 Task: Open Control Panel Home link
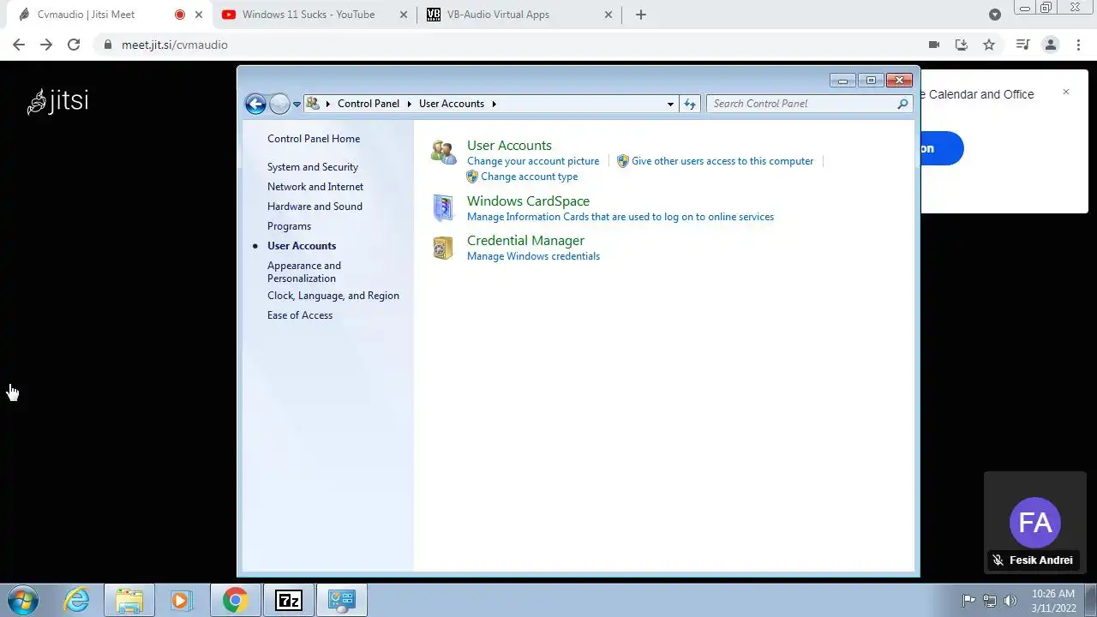(x=314, y=139)
